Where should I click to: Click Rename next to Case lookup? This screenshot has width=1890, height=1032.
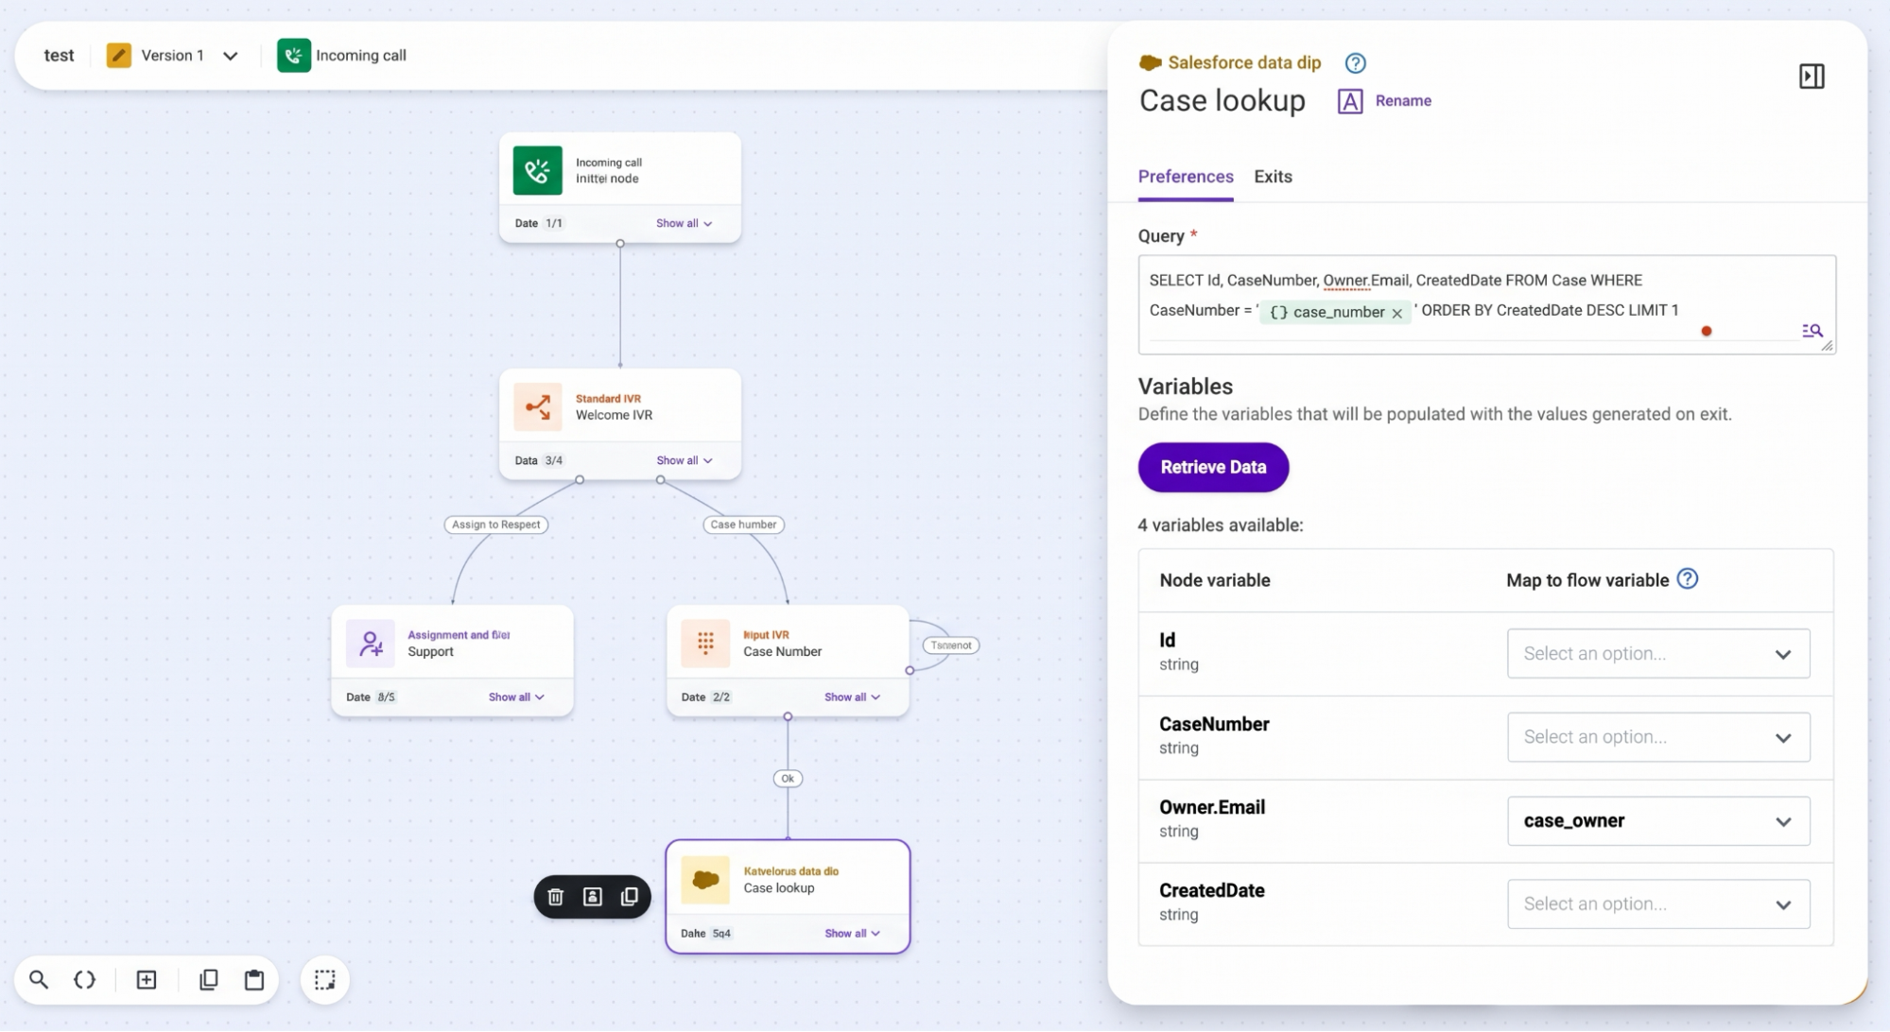coord(1384,101)
